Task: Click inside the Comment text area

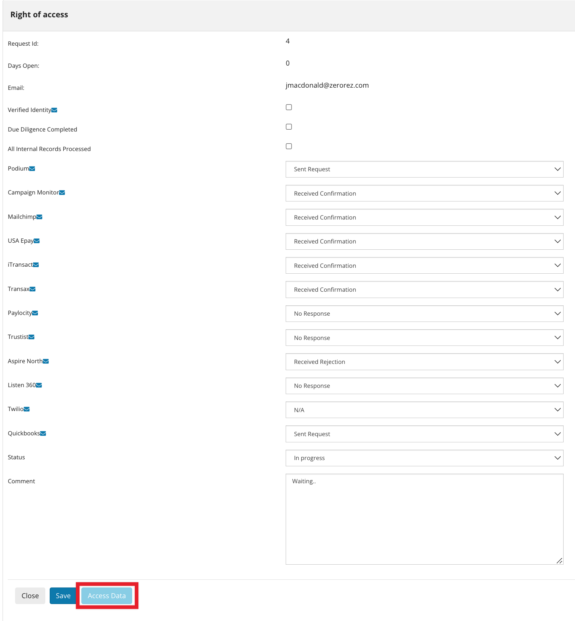Action: coord(424,519)
